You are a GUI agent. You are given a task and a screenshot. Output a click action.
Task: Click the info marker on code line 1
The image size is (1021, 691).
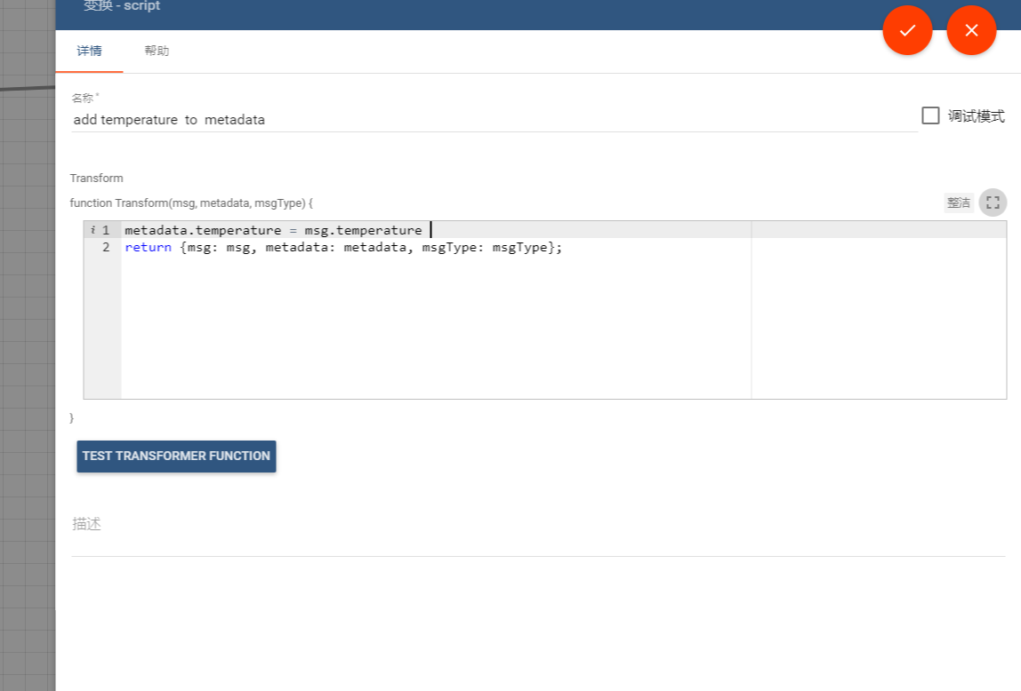93,229
